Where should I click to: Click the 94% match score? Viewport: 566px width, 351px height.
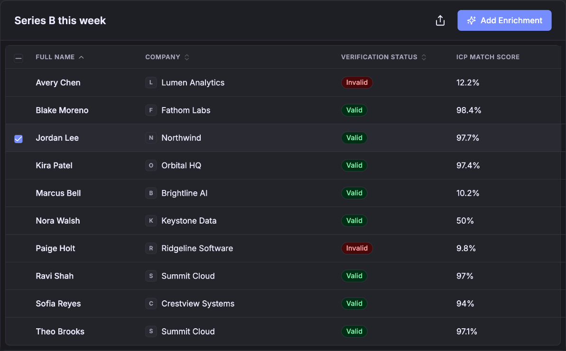(465, 304)
